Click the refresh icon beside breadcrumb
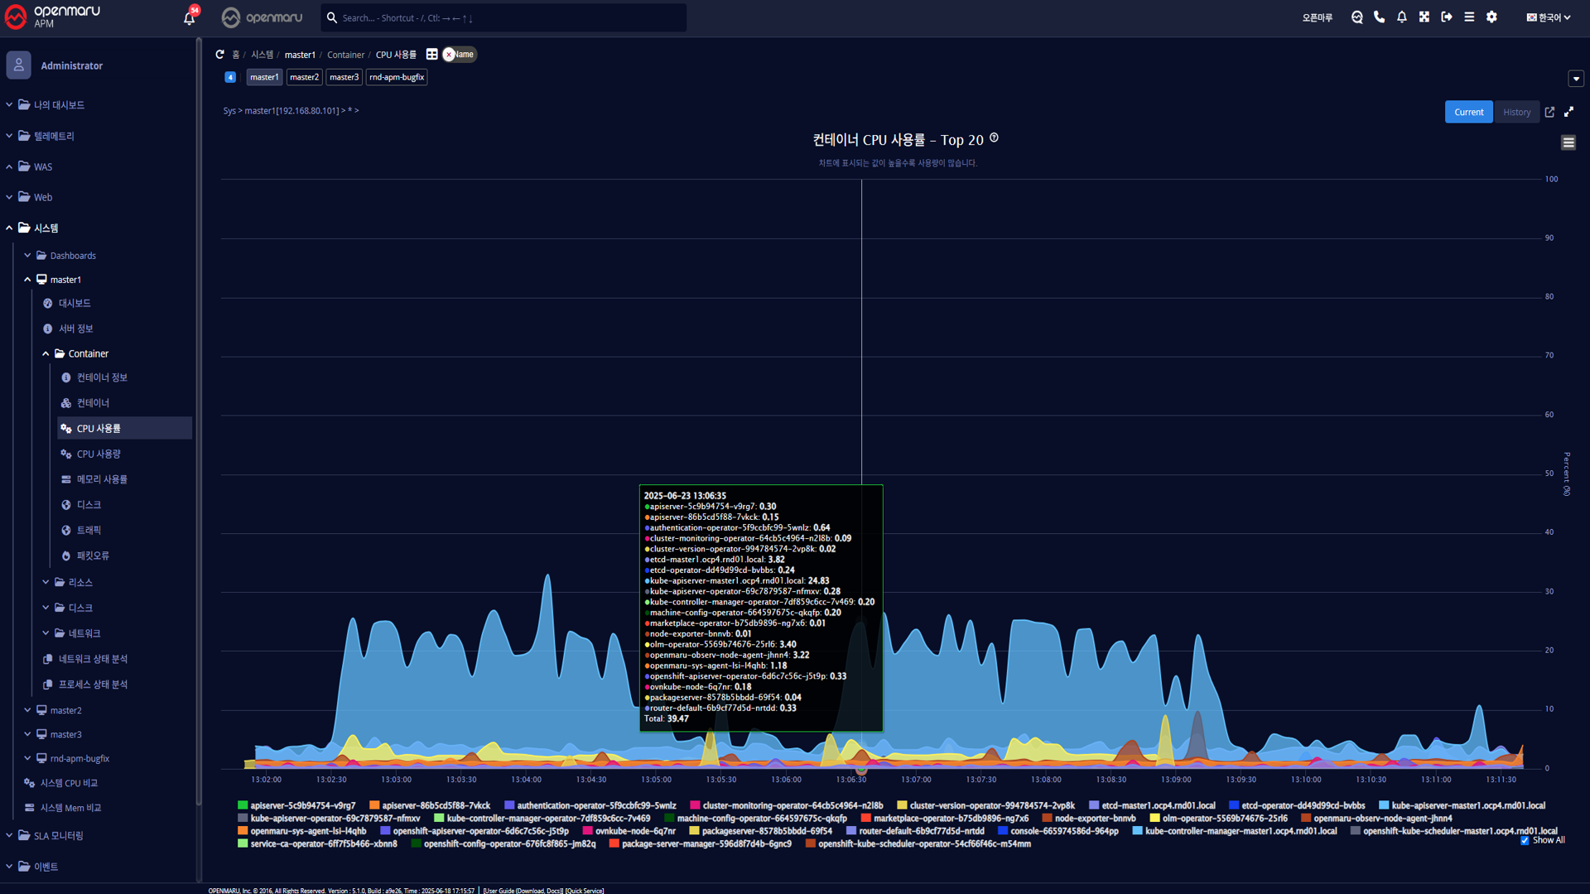This screenshot has width=1590, height=894. [219, 55]
